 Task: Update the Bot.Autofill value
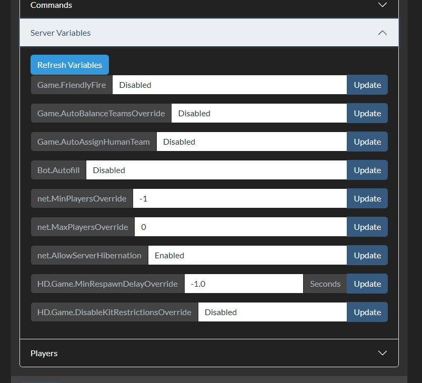(x=367, y=170)
